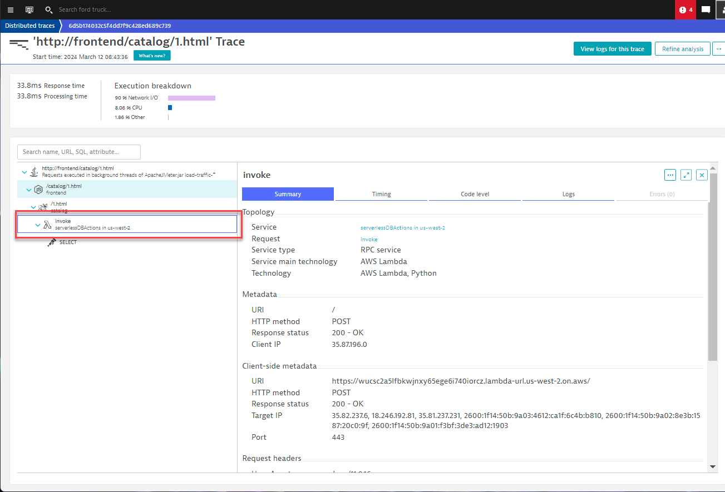
Task: Expand invoke panel to full screen
Action: [686, 175]
